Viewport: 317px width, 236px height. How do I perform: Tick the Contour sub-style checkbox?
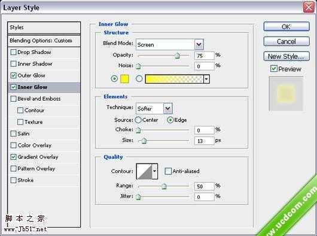coord(20,110)
